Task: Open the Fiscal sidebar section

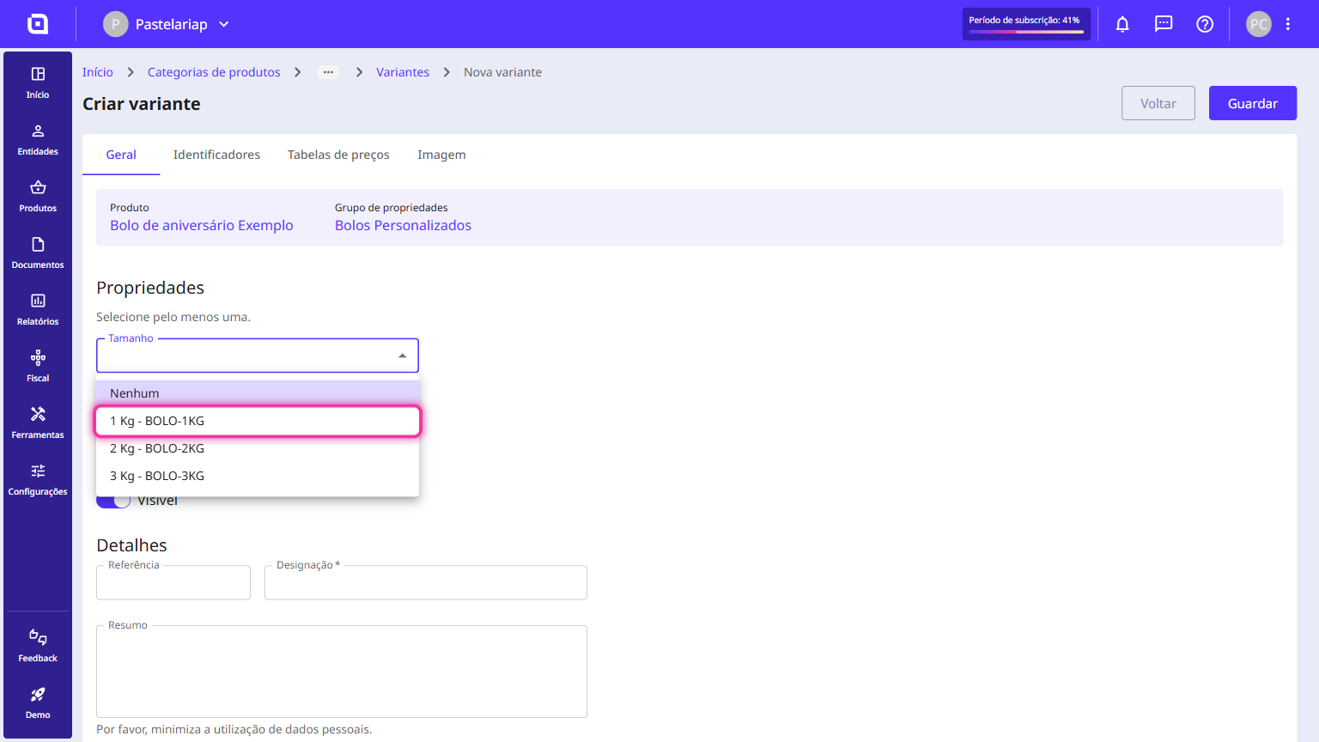Action: coord(38,366)
